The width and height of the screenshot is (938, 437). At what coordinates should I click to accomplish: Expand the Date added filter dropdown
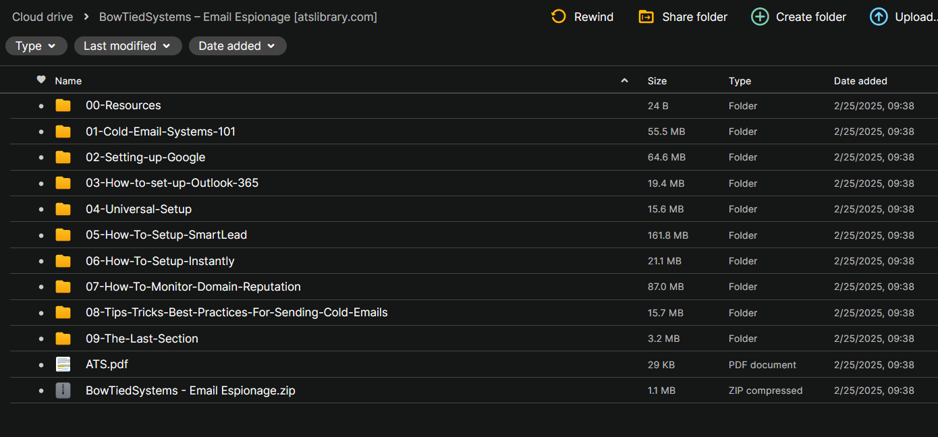click(238, 46)
